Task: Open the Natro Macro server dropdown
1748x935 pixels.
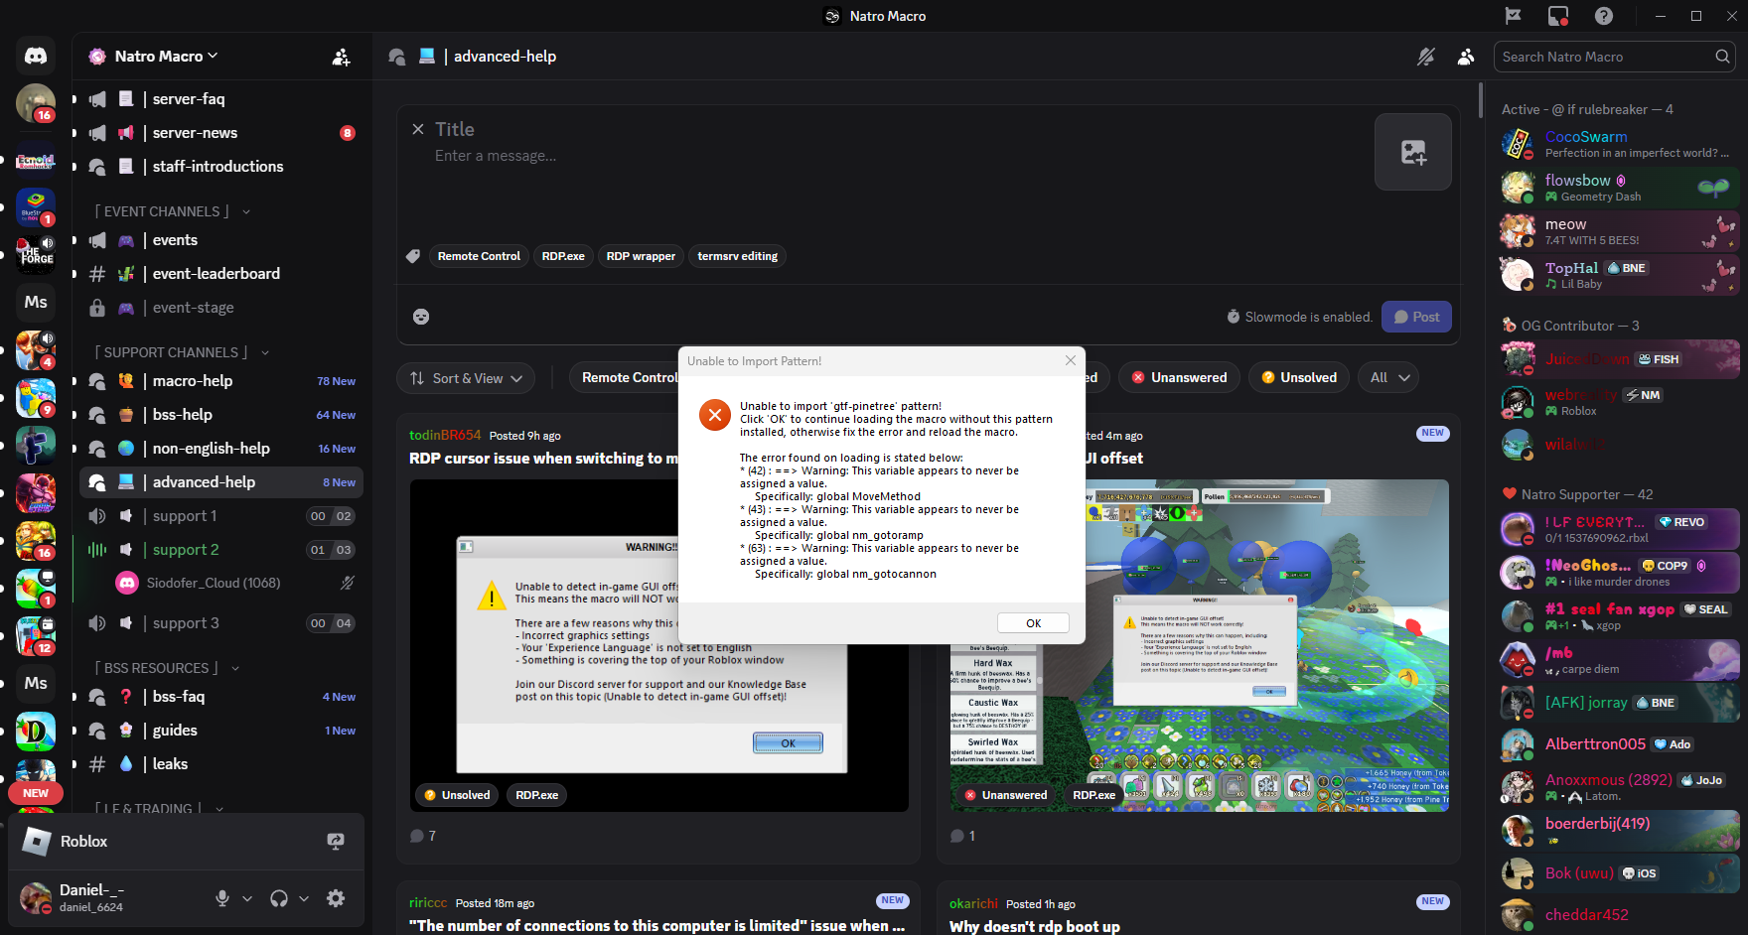Action: pyautogui.click(x=166, y=57)
